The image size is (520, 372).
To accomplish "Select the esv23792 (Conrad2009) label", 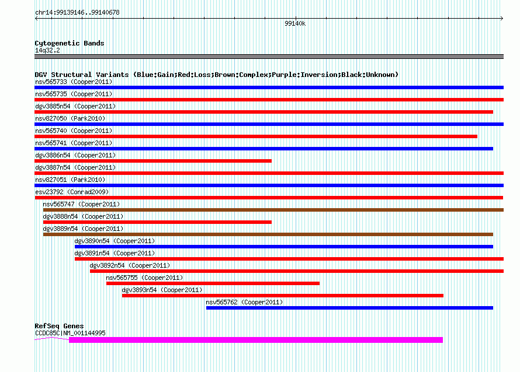I will pos(72,192).
